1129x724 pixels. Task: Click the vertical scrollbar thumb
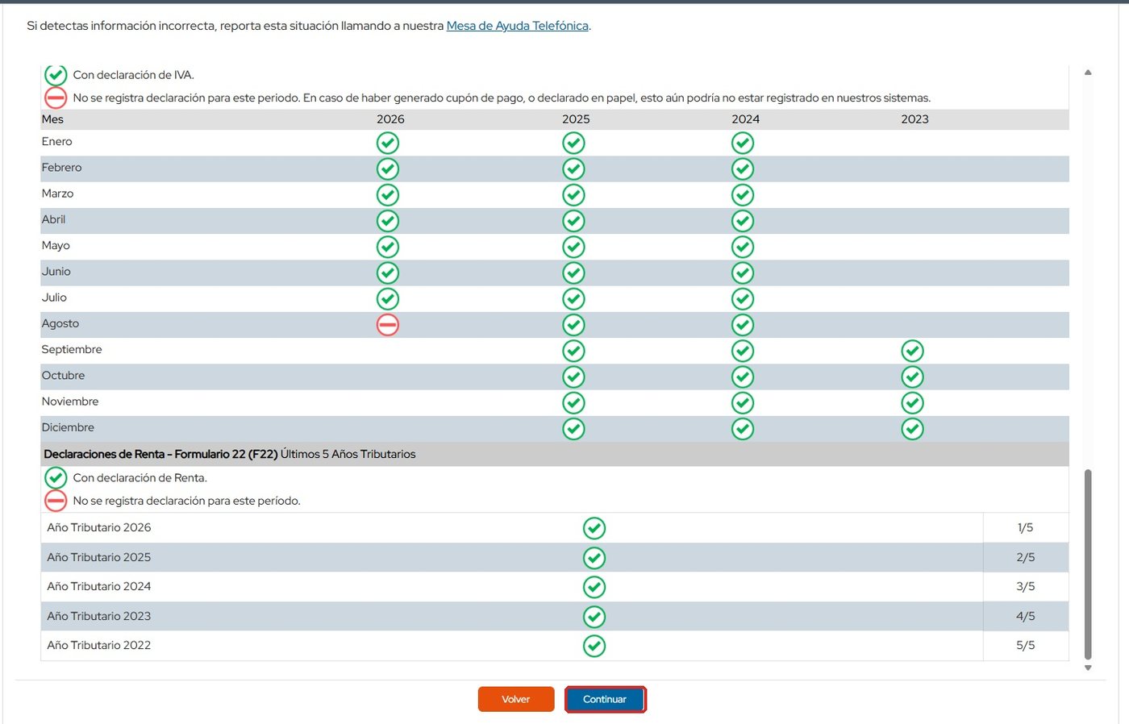(x=1088, y=564)
